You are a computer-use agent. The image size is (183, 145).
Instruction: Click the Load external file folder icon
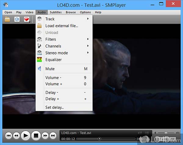pyautogui.click(x=39, y=26)
